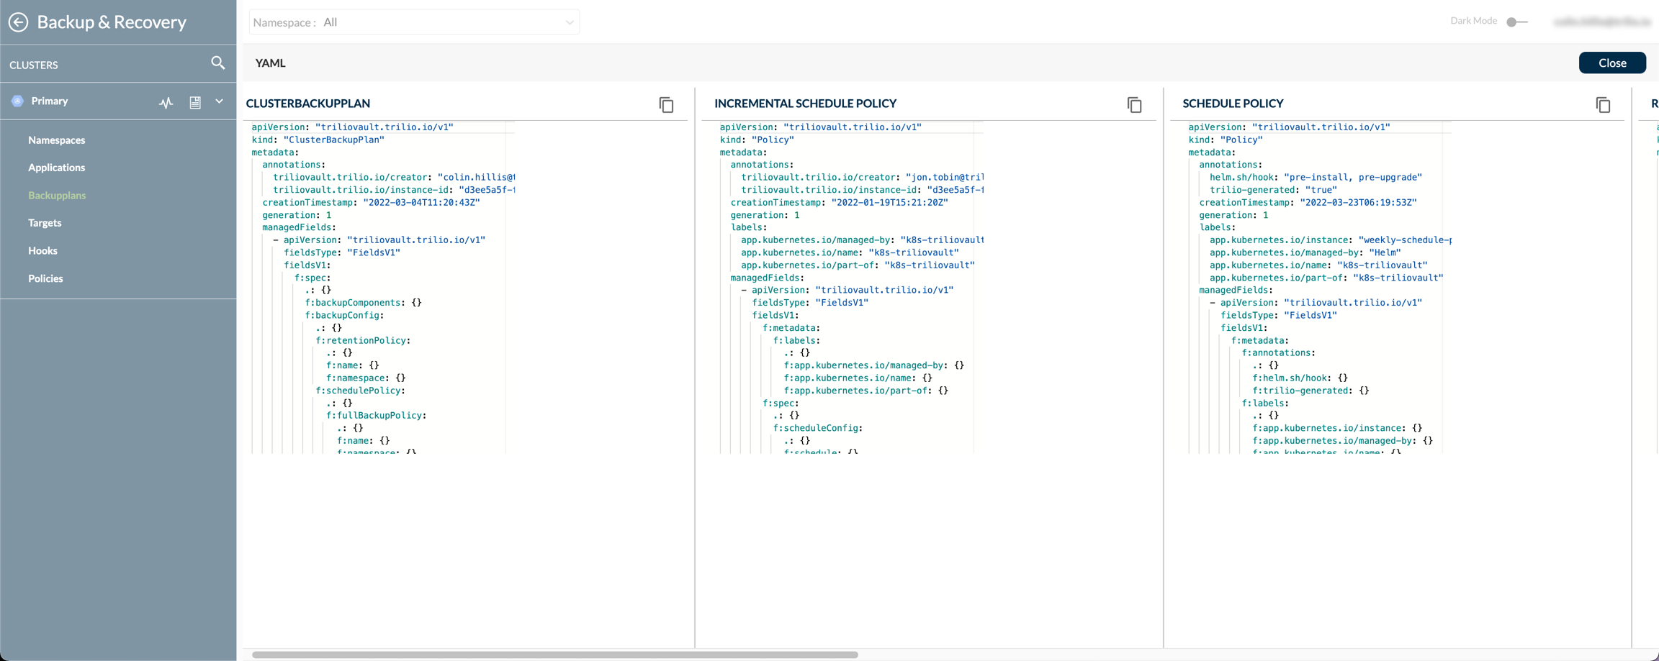Image resolution: width=1659 pixels, height=661 pixels.
Task: Click the back arrow beside Backup & Recovery
Action: click(19, 22)
